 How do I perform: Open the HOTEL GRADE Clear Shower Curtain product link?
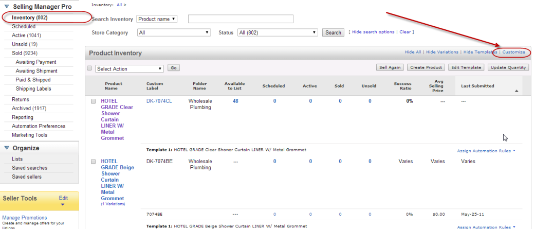click(117, 119)
